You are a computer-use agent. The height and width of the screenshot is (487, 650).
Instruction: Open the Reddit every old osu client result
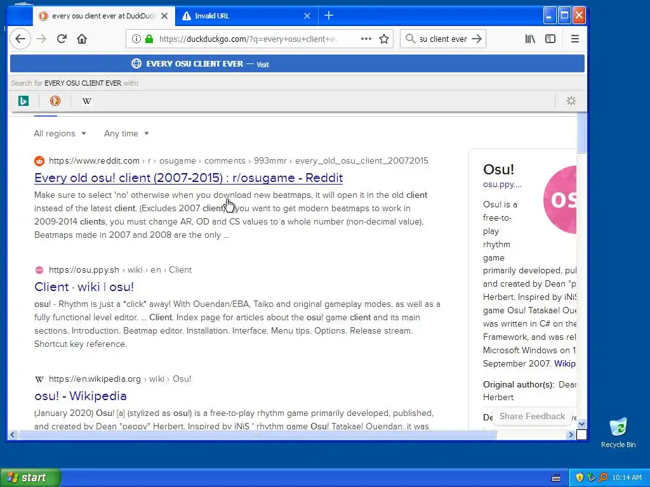click(x=189, y=178)
